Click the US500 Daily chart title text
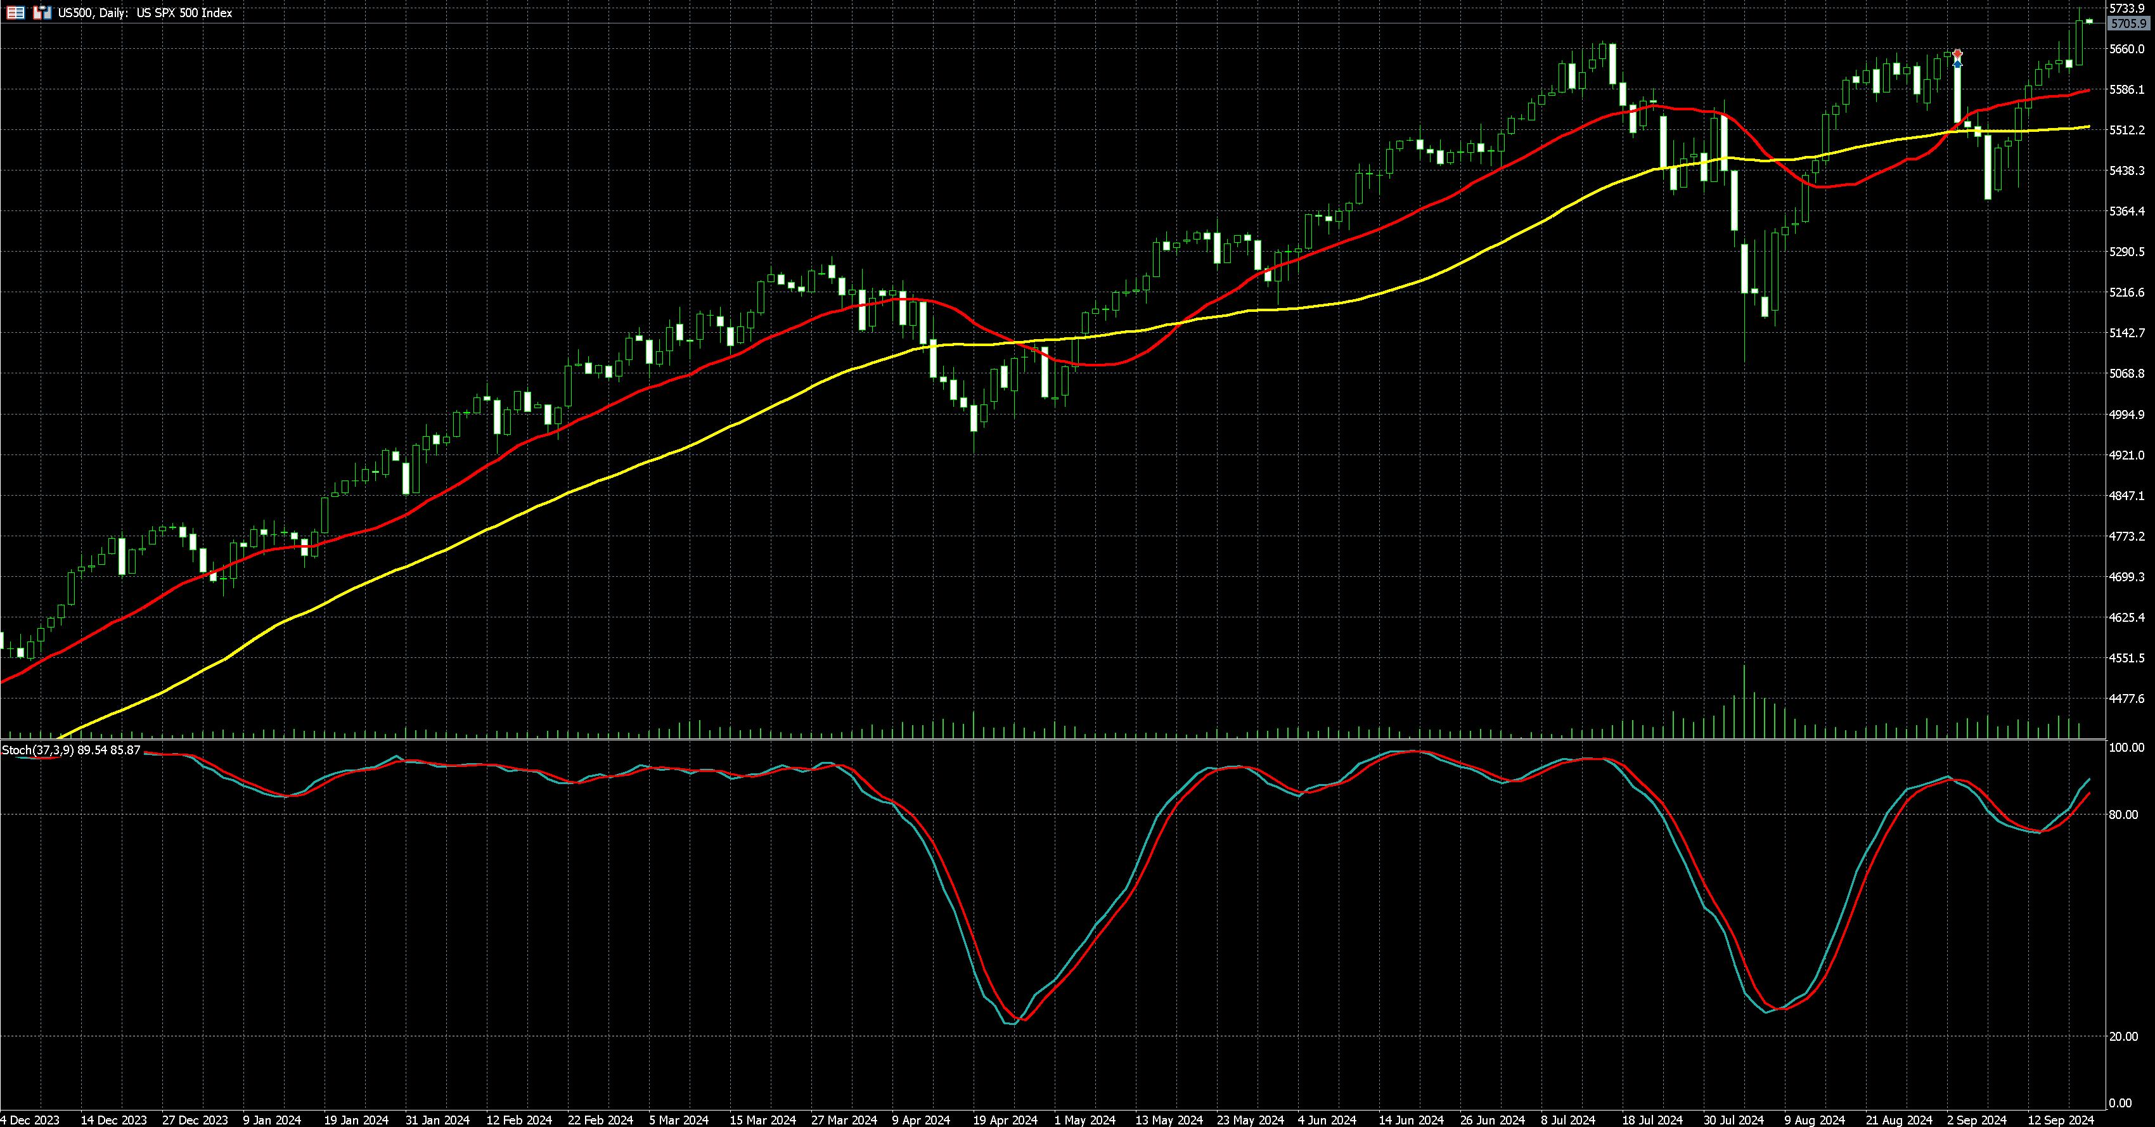This screenshot has height=1127, width=2155. click(x=145, y=13)
